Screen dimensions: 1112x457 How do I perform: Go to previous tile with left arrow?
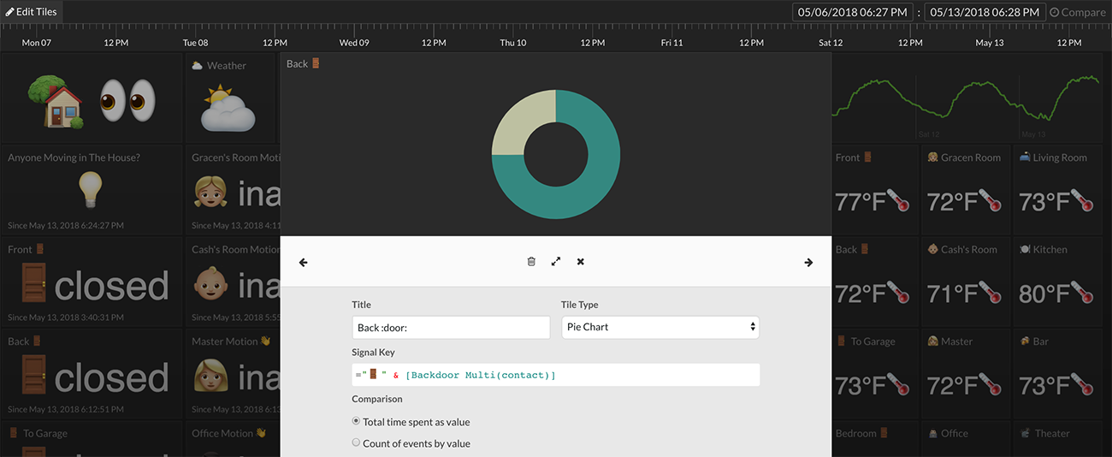pos(304,263)
